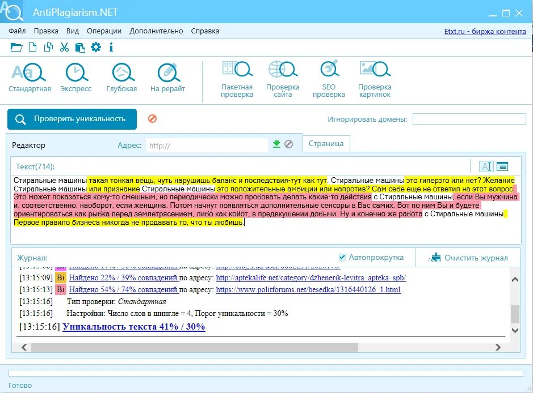Click the journal horizontal scrollbar thumb
The image size is (533, 393).
(x=195, y=347)
